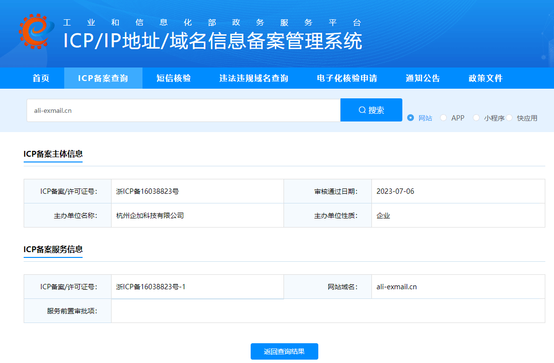
Task: Select the 网站 radio button
Action: click(410, 118)
